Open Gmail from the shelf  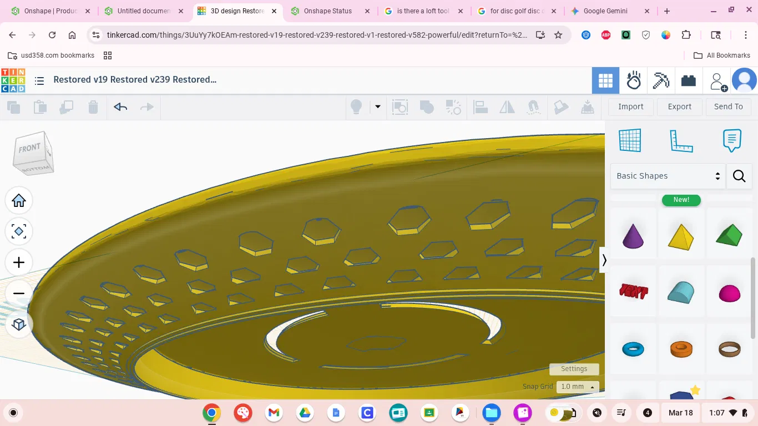pyautogui.click(x=274, y=413)
